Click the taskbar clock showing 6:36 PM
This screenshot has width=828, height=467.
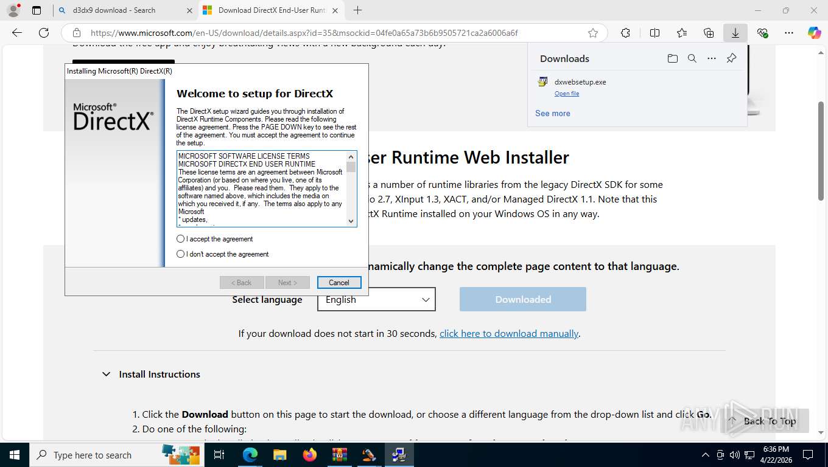coord(776,455)
